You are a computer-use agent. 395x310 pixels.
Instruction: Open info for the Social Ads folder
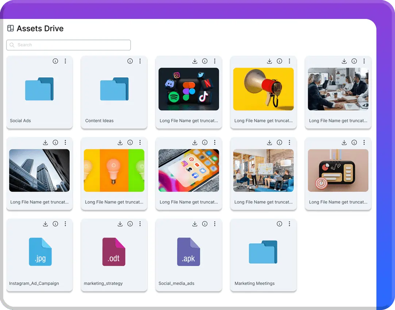pos(55,61)
